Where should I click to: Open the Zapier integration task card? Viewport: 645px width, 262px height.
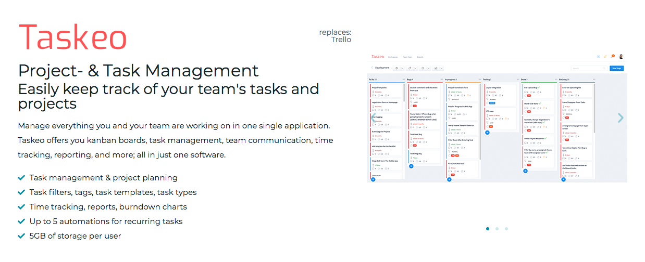click(500, 95)
